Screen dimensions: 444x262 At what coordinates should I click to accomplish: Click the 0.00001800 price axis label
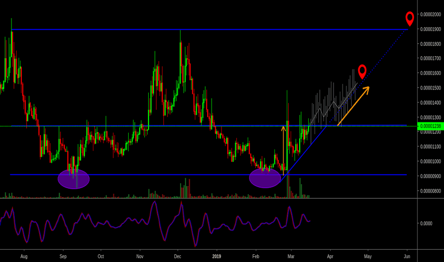430,44
